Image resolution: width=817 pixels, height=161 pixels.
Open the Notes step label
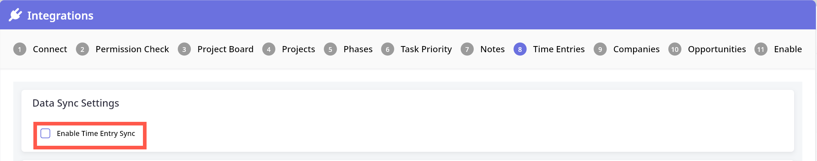coord(492,49)
